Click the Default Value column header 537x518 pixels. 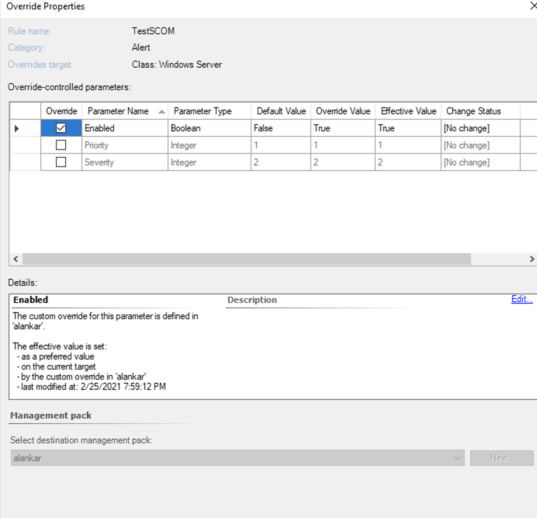pos(281,111)
